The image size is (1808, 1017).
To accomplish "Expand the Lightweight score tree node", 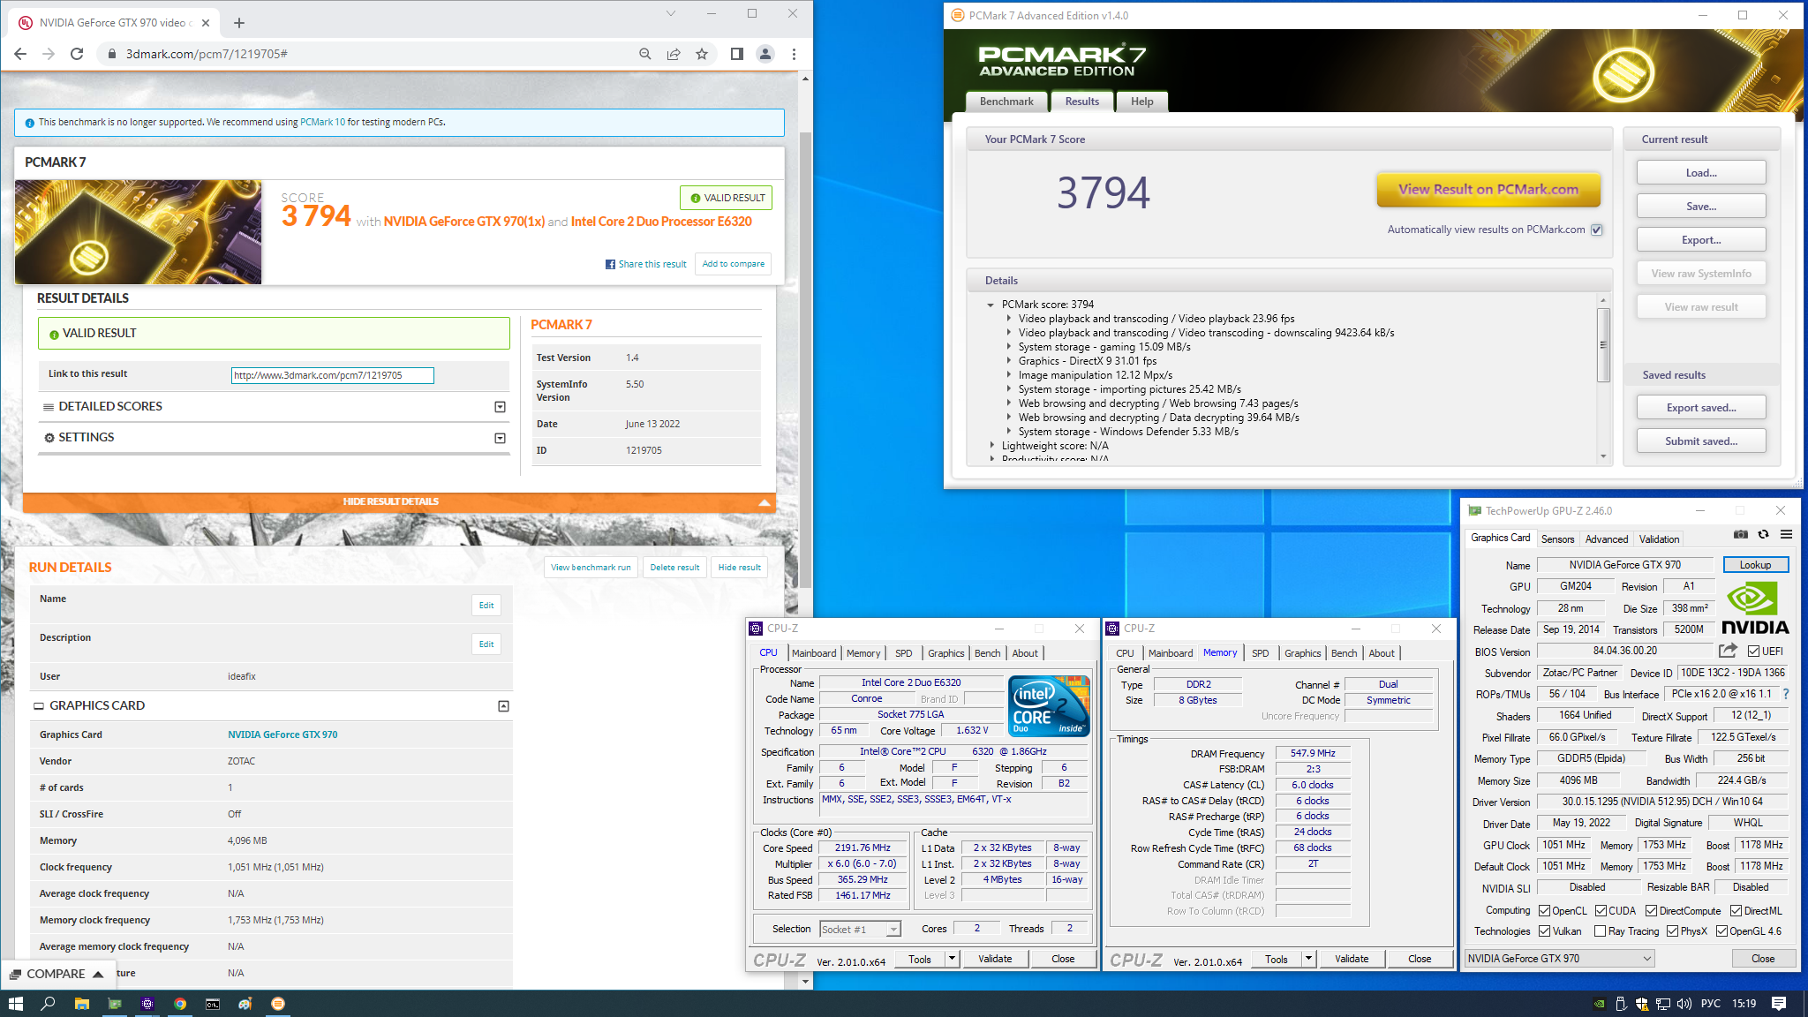I will tap(991, 446).
